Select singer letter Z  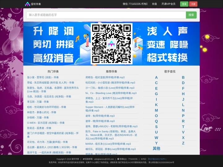pos(183,143)
